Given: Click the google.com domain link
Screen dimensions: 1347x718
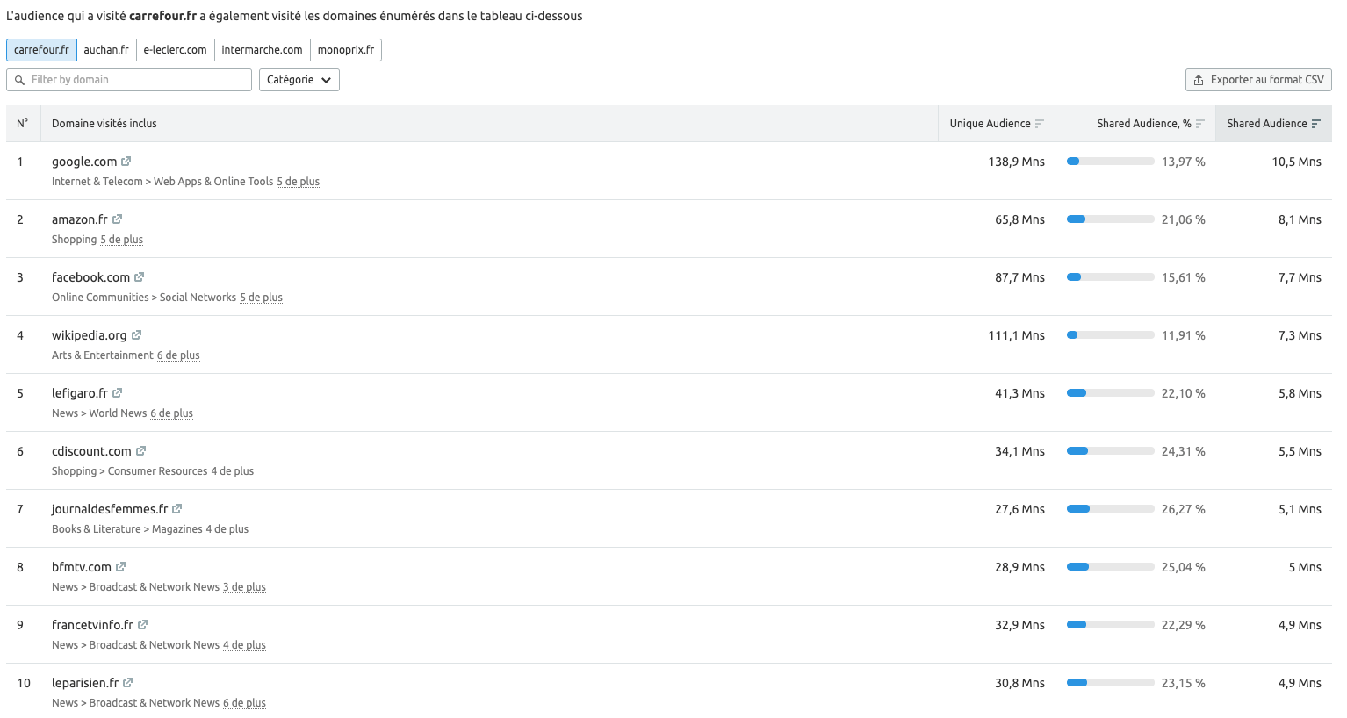Looking at the screenshot, I should tap(84, 162).
